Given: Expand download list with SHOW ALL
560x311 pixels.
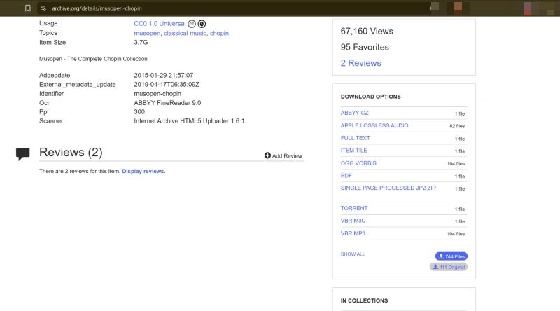Looking at the screenshot, I should [352, 254].
